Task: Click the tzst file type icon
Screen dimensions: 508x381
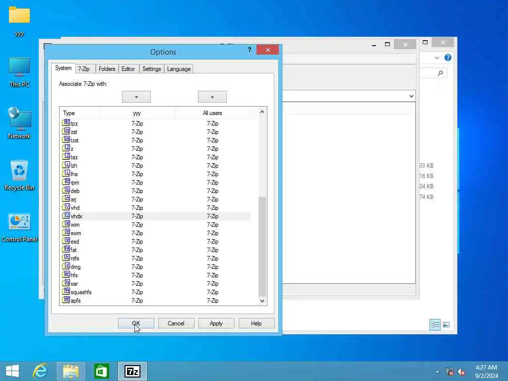Action: [66, 140]
